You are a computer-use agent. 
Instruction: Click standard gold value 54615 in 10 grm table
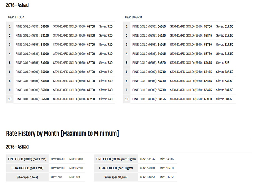tap(208, 63)
